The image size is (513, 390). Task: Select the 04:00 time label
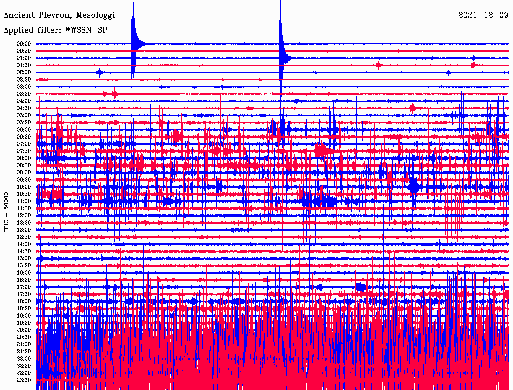click(24, 101)
